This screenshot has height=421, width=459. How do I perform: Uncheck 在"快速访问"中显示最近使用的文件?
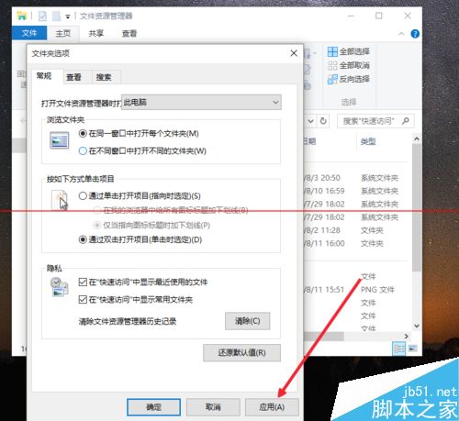pyautogui.click(x=143, y=282)
